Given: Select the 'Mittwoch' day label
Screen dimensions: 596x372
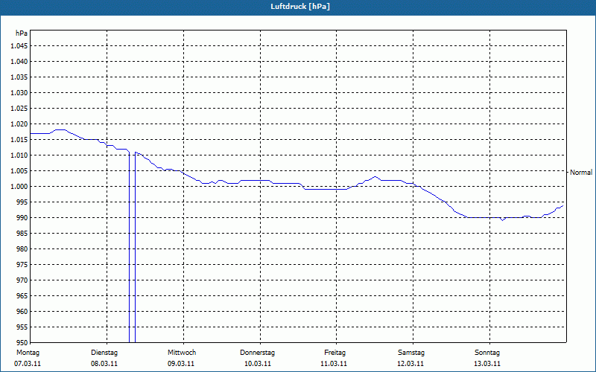Looking at the screenshot, I should (182, 353).
